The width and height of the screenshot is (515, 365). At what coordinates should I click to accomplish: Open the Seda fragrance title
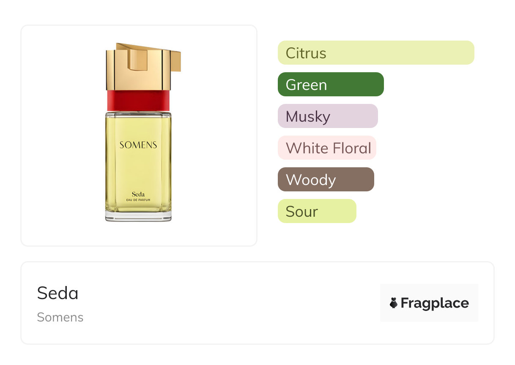click(58, 293)
